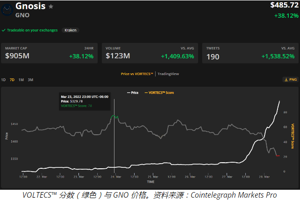Click the red VORTECS segment at chart end

click(x=278, y=156)
